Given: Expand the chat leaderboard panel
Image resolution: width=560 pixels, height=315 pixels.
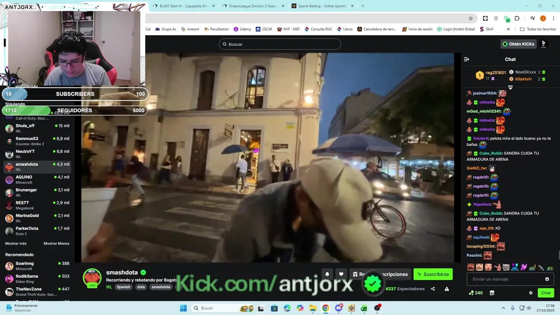Looking at the screenshot, I should (x=510, y=87).
